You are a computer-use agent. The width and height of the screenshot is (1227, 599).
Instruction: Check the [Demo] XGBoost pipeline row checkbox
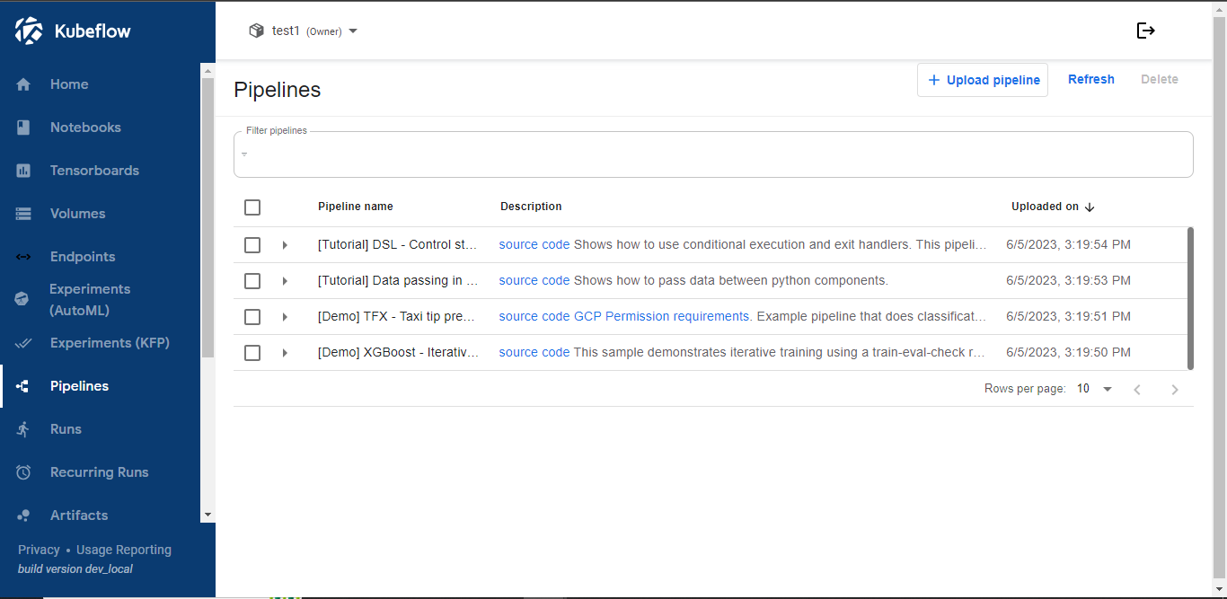click(x=252, y=352)
